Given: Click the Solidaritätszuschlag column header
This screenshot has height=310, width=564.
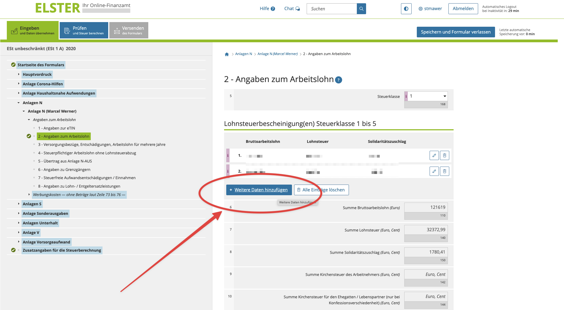Looking at the screenshot, I should click(x=387, y=142).
